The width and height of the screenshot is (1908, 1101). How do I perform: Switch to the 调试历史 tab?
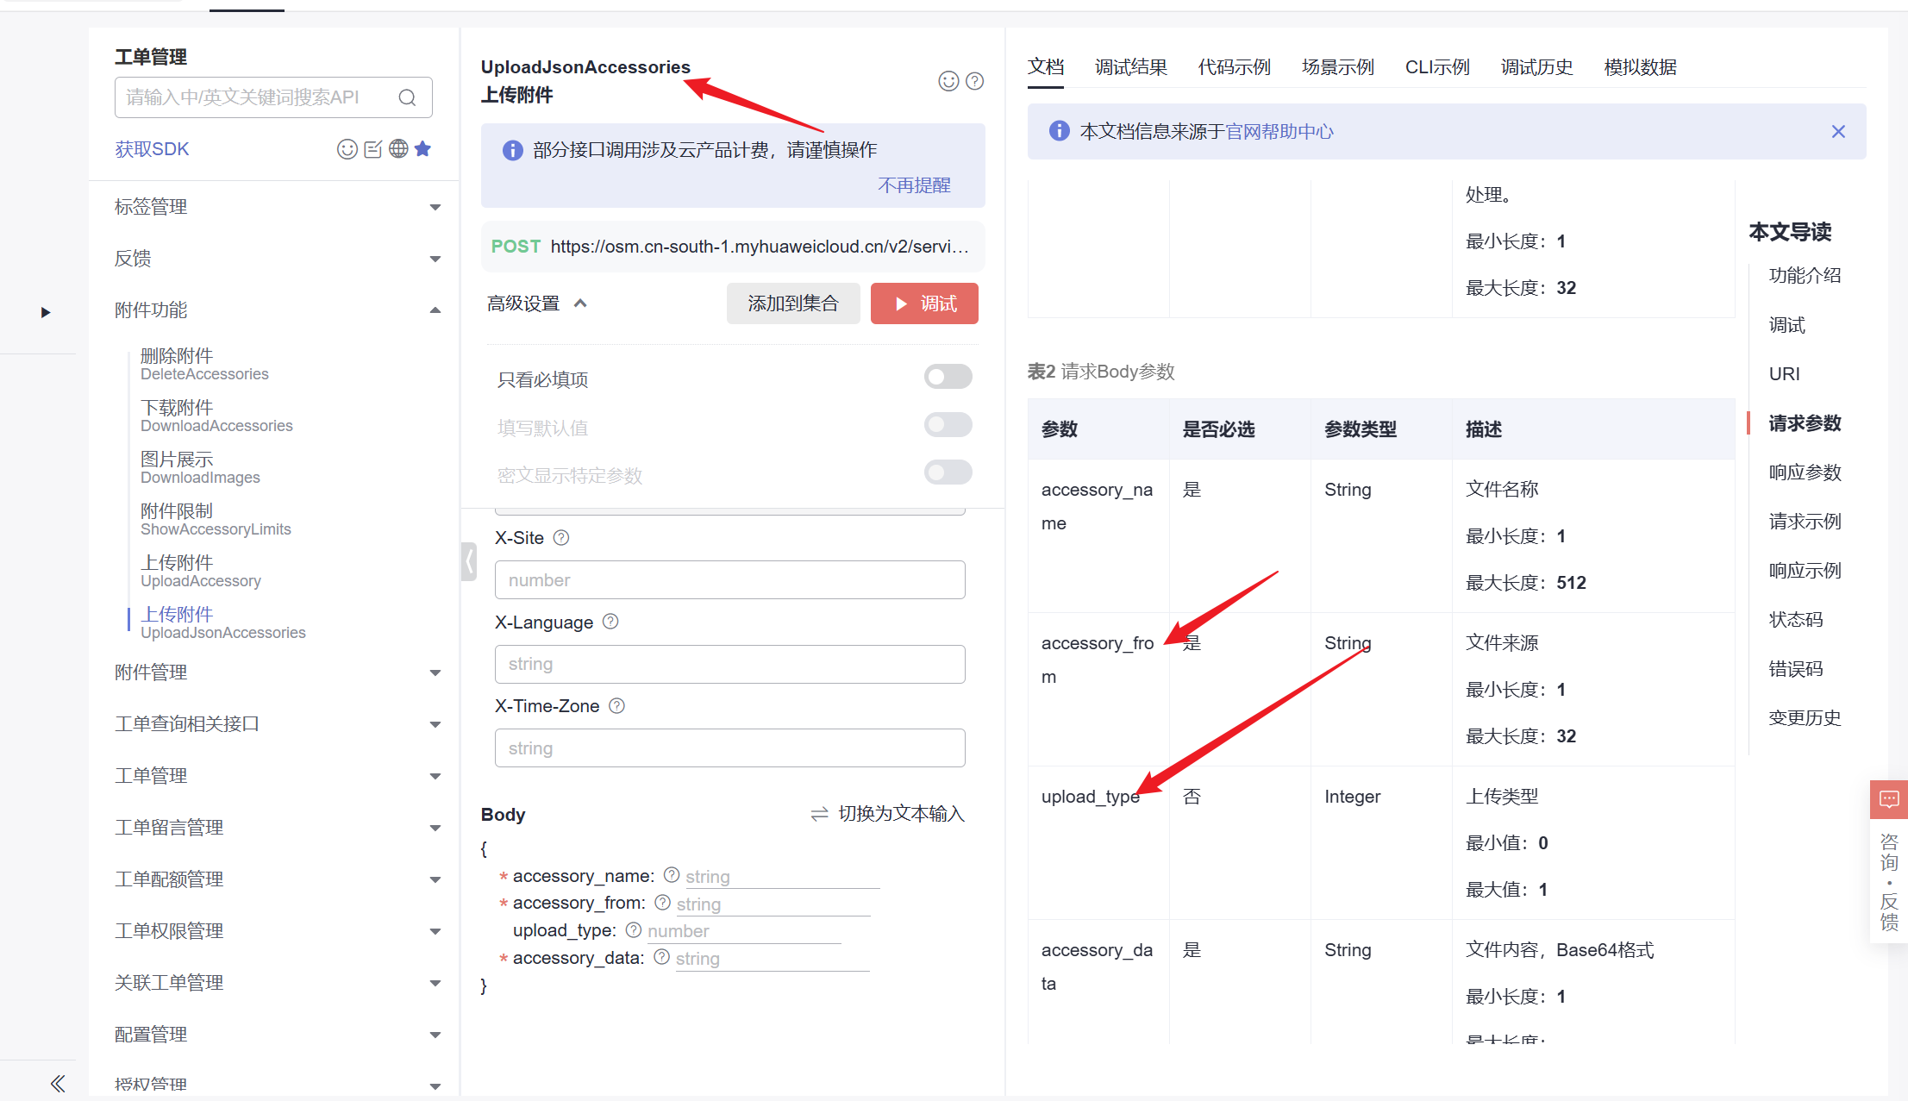[1537, 67]
